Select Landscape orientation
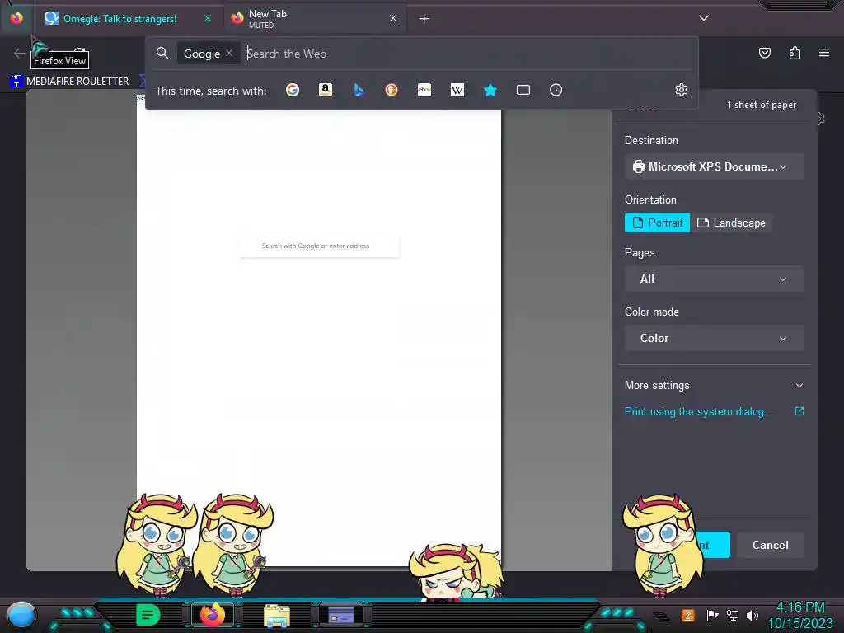Image resolution: width=844 pixels, height=633 pixels. tap(731, 223)
